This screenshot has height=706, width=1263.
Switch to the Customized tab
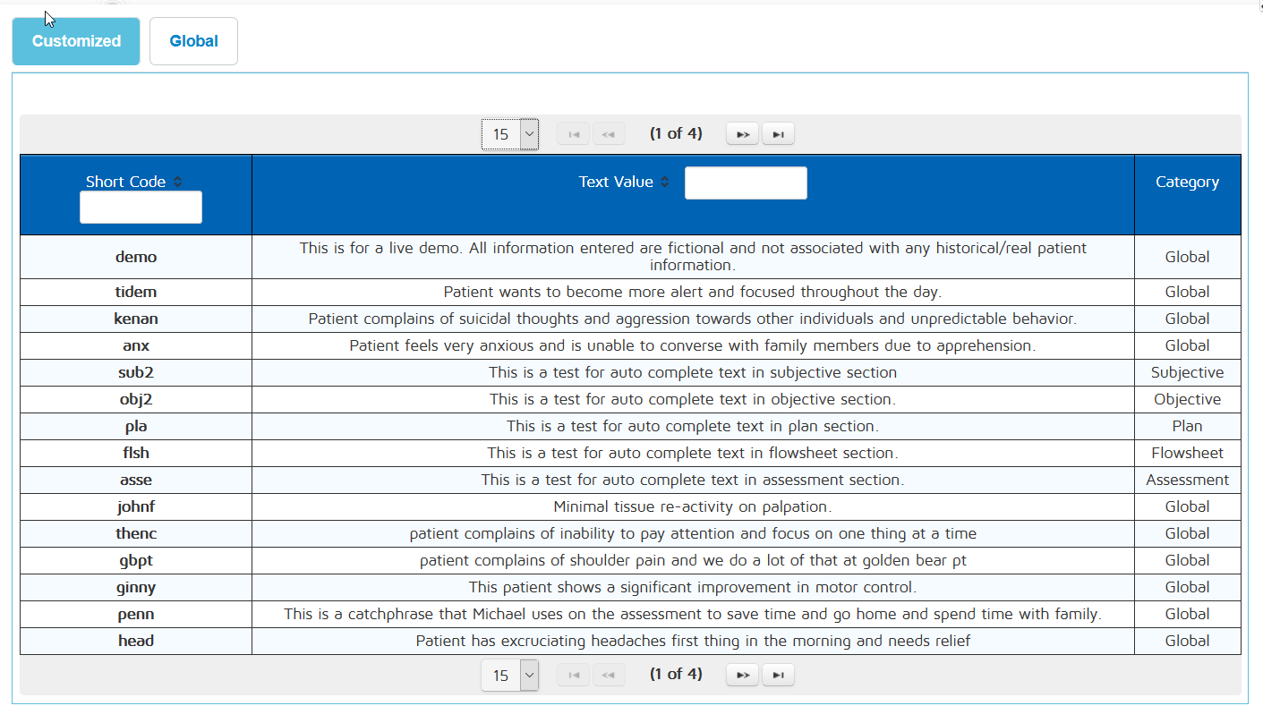pos(76,41)
